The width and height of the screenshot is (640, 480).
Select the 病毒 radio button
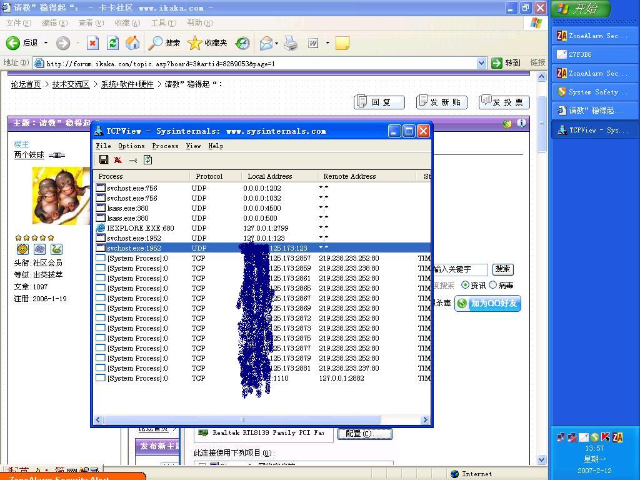(492, 285)
